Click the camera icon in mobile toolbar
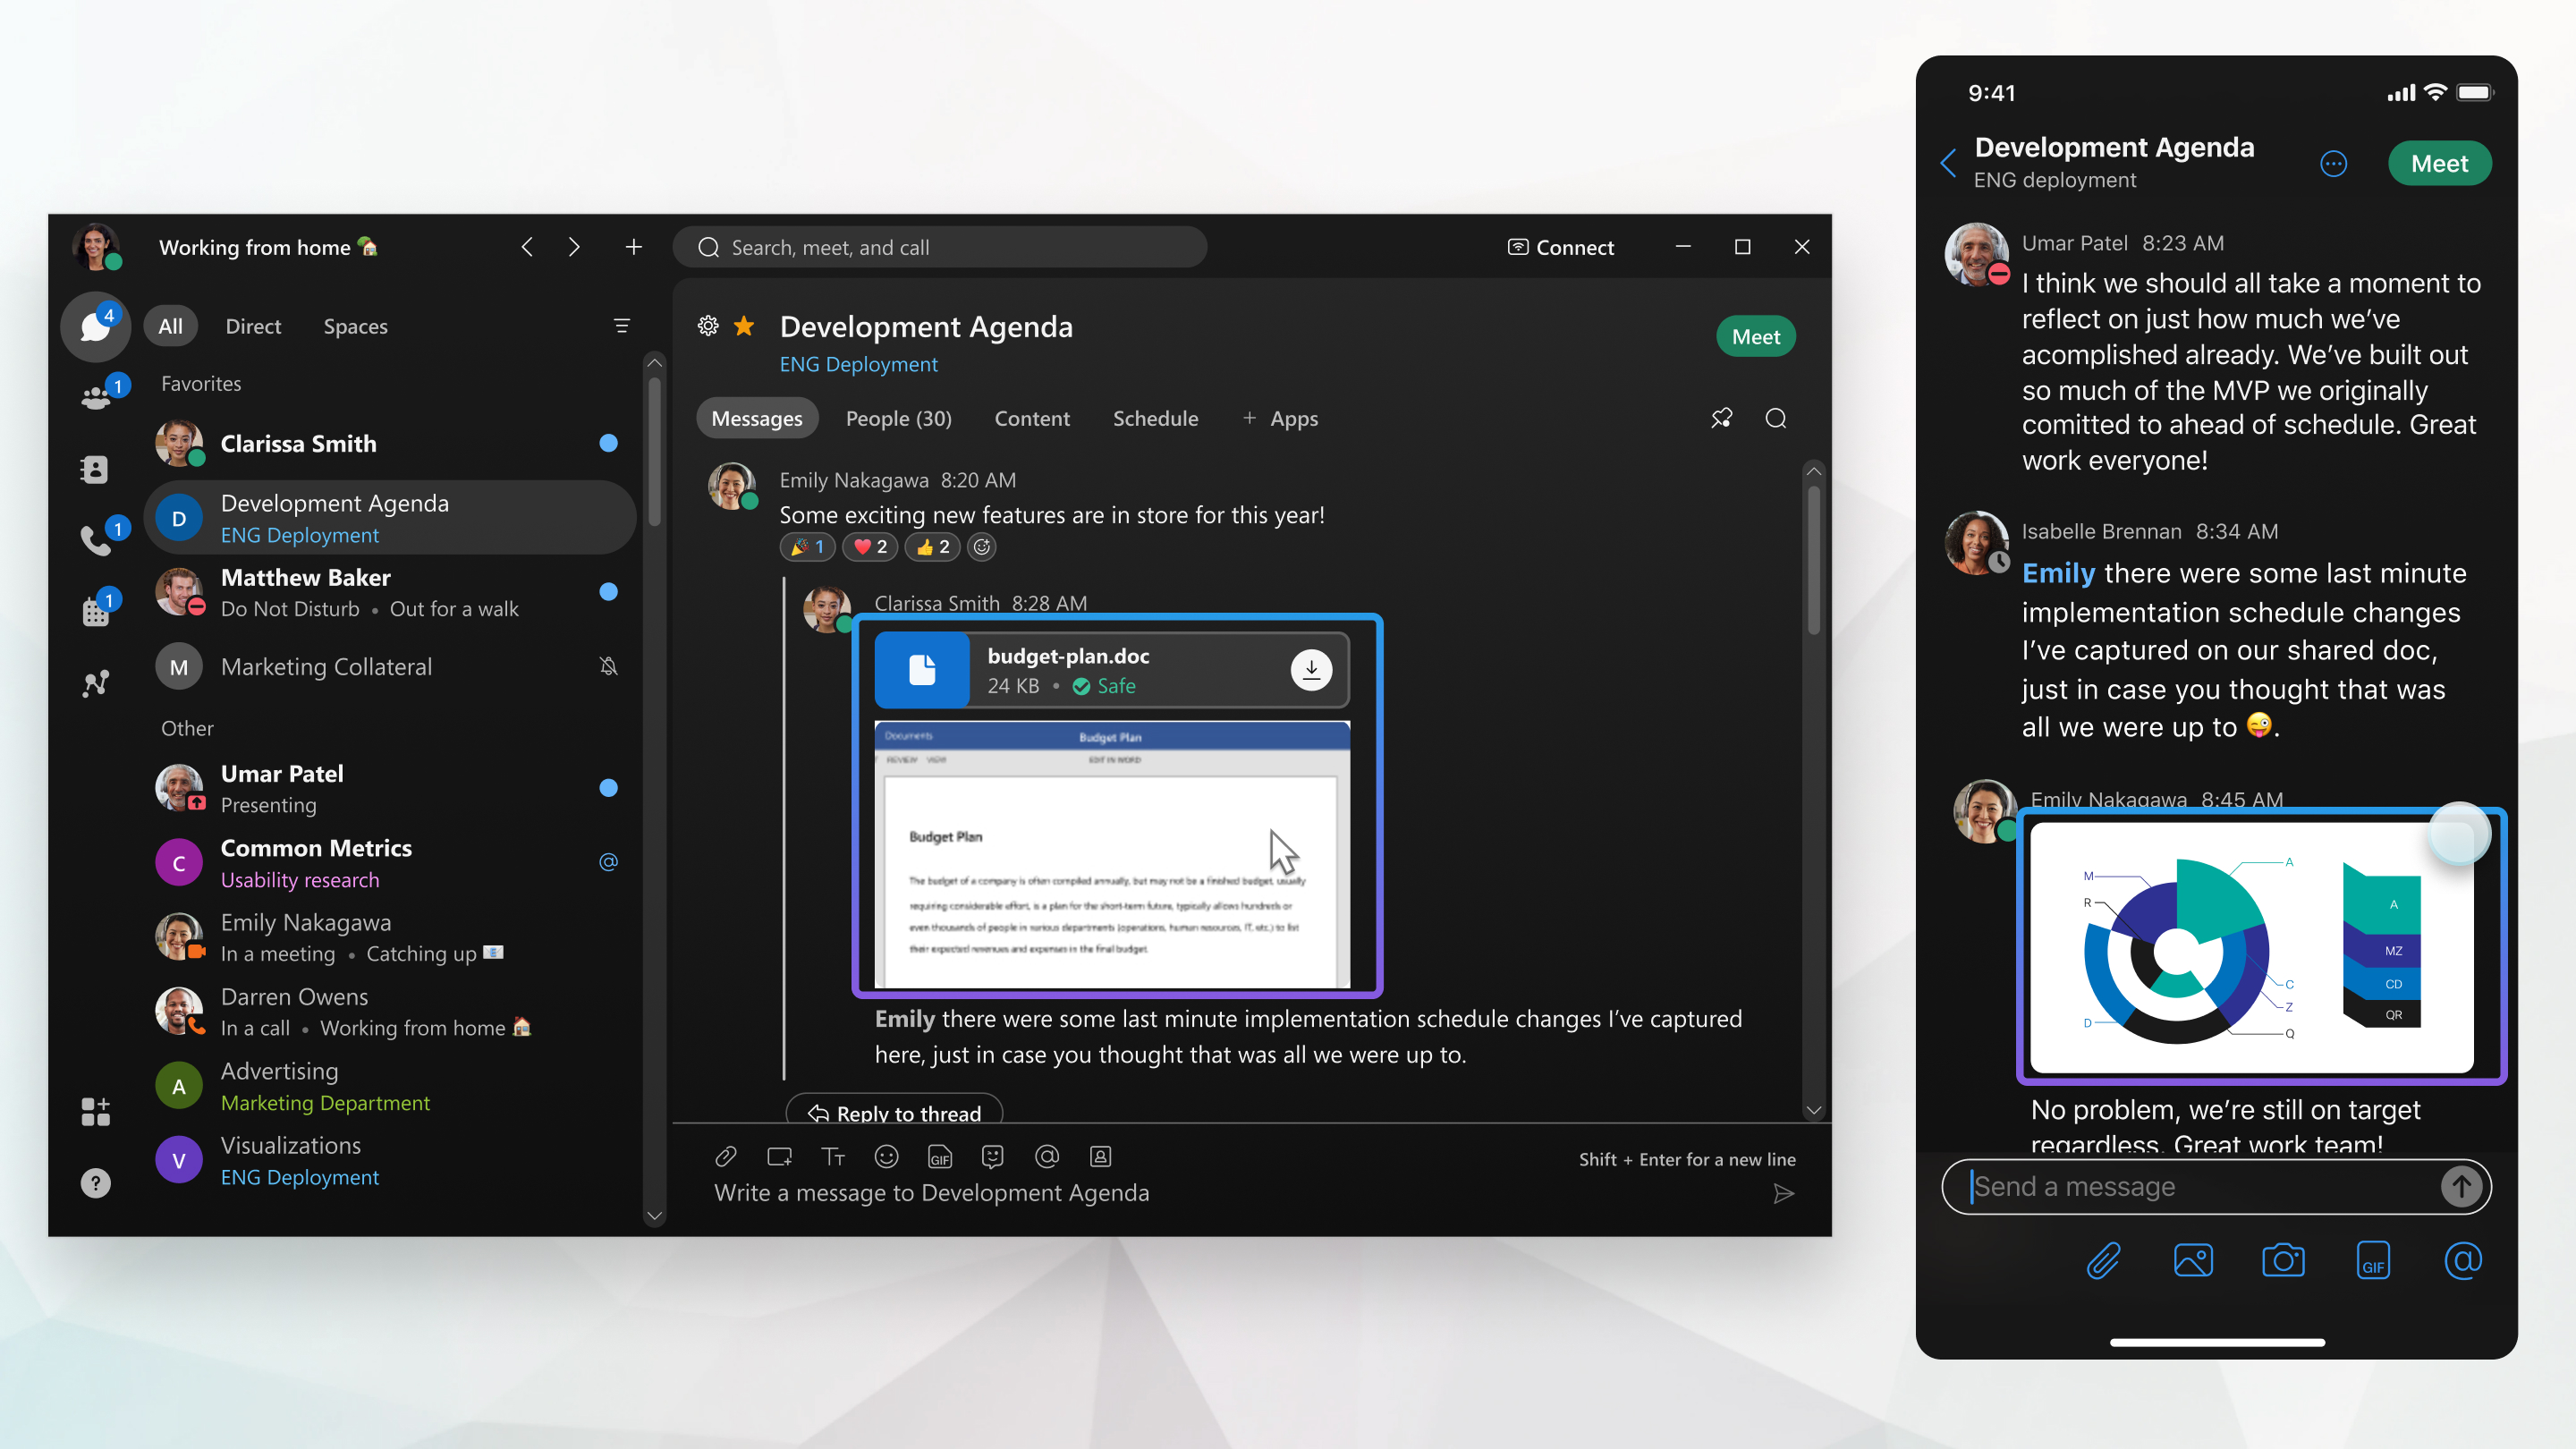2576x1449 pixels. [2283, 1259]
